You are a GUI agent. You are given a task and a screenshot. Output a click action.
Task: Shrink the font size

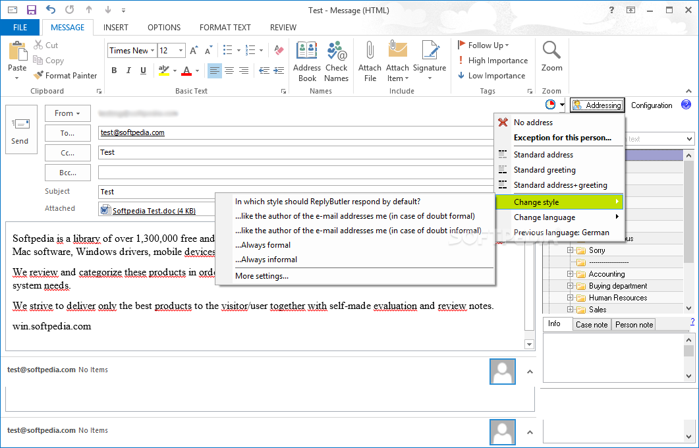tap(208, 50)
